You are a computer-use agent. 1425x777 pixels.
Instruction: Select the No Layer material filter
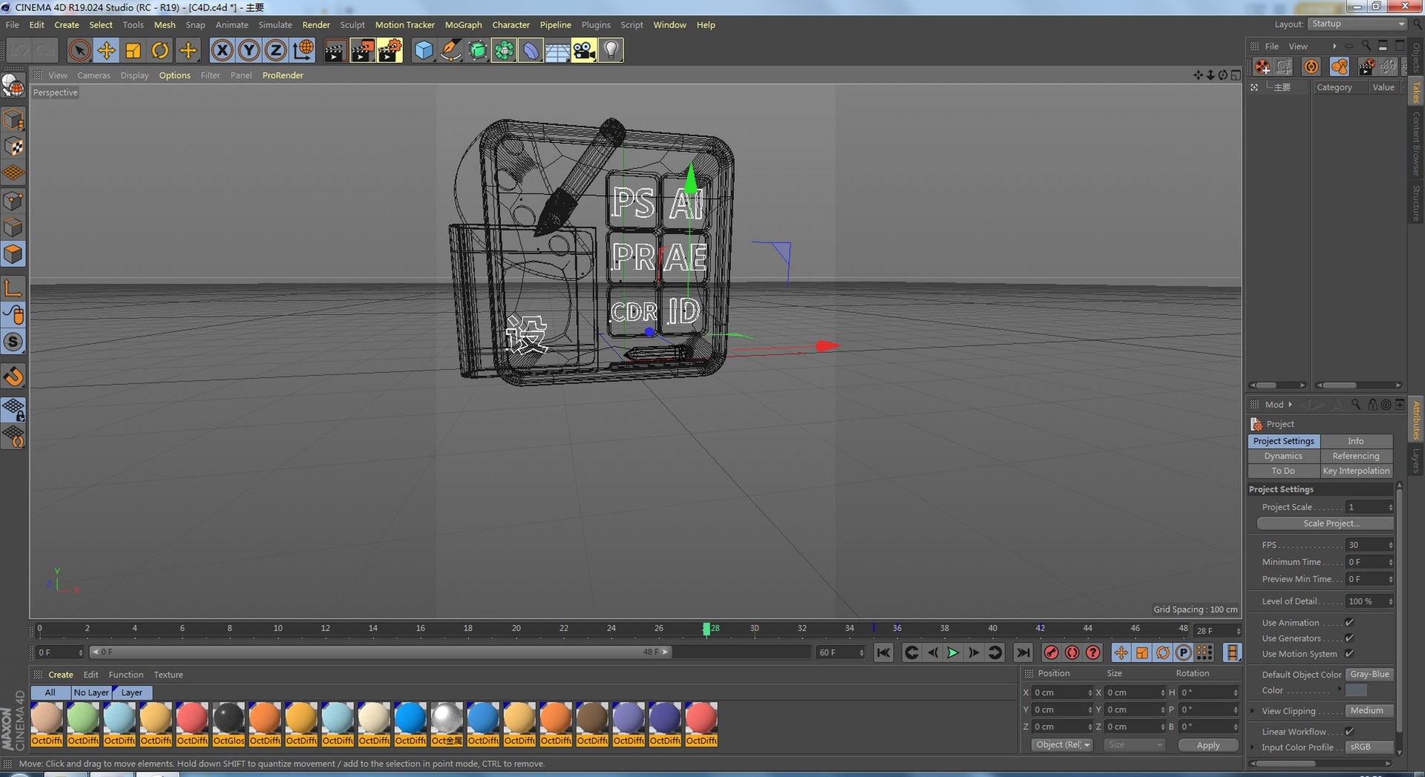pyautogui.click(x=91, y=692)
